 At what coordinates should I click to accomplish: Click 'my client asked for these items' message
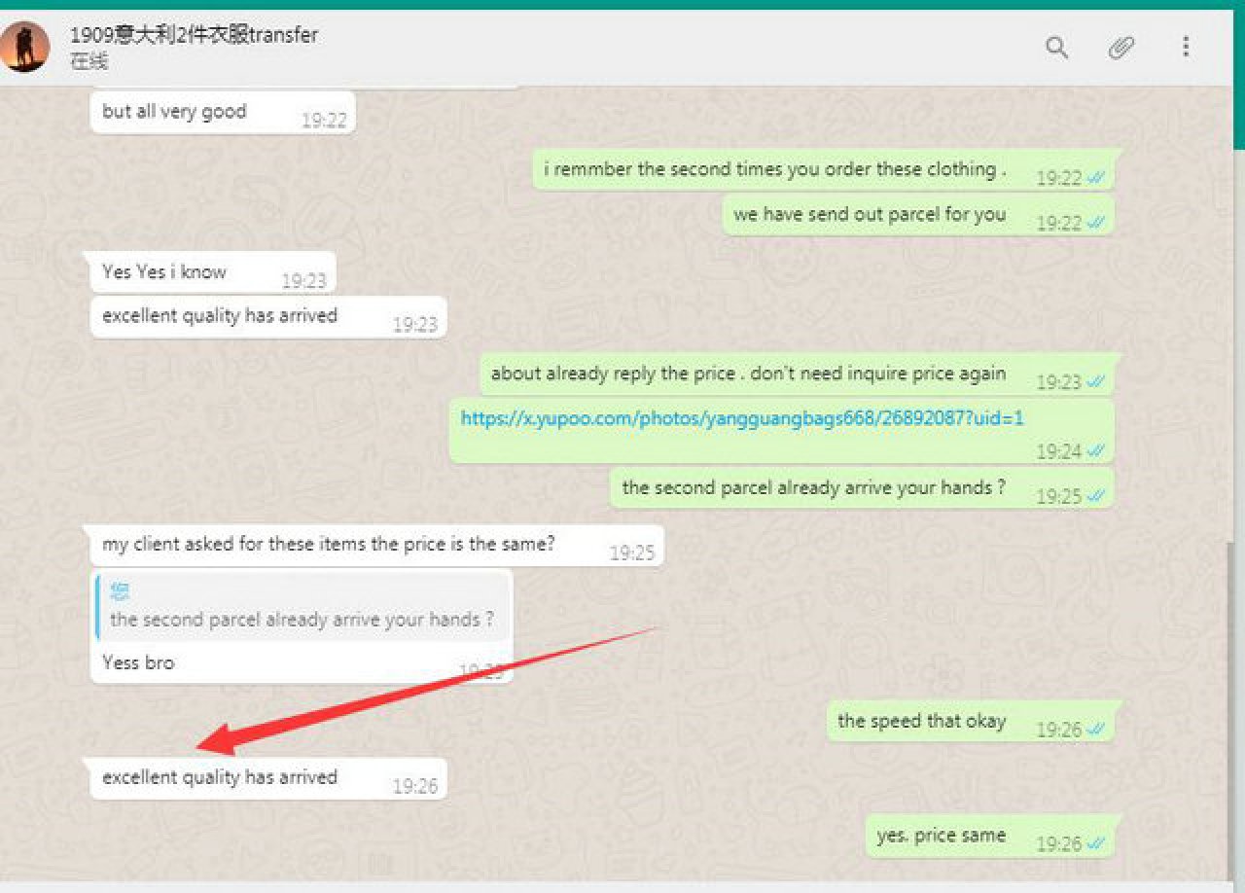328,544
